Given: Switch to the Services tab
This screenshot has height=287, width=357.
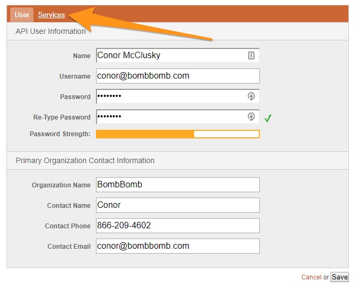Looking at the screenshot, I should 51,15.
